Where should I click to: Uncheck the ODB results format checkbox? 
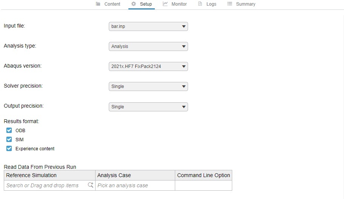click(x=9, y=131)
